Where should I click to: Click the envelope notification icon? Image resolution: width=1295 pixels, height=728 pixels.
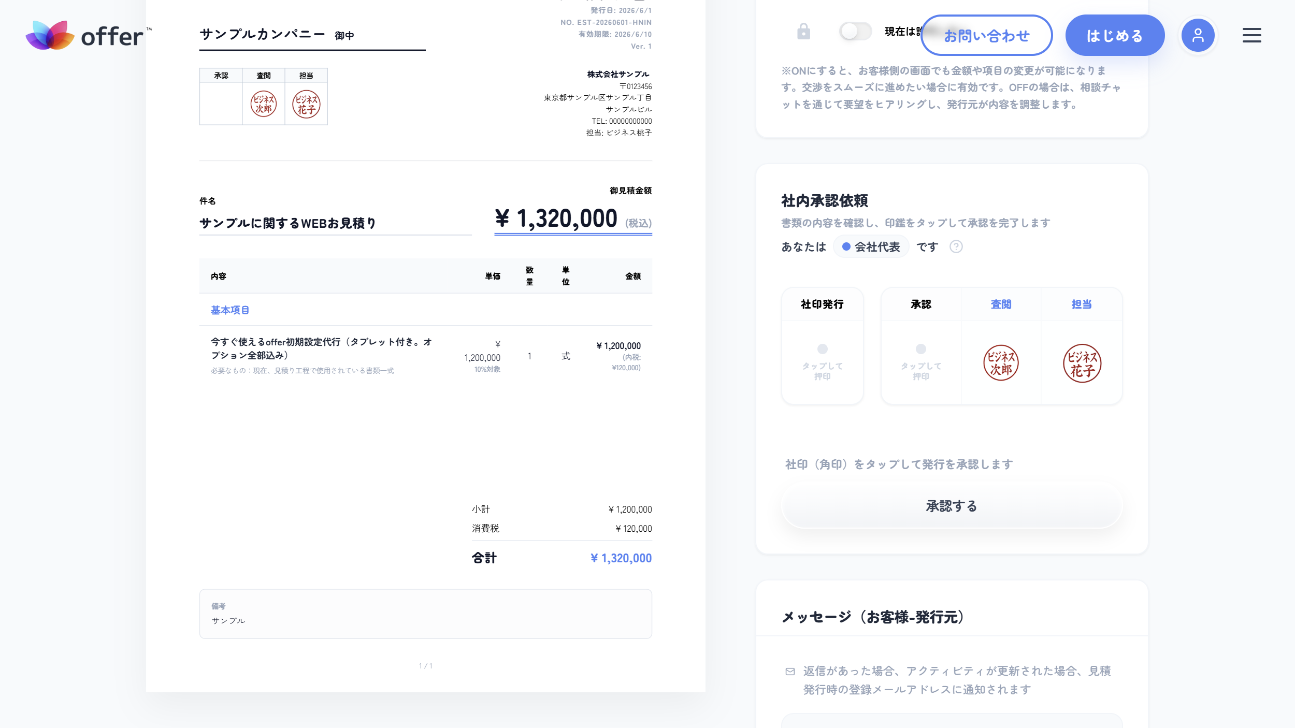click(790, 672)
